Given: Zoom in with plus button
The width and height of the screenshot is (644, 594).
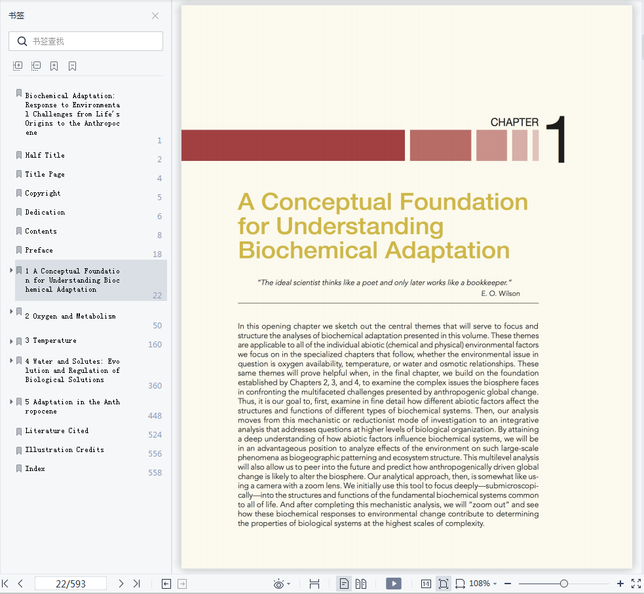Looking at the screenshot, I should (620, 584).
